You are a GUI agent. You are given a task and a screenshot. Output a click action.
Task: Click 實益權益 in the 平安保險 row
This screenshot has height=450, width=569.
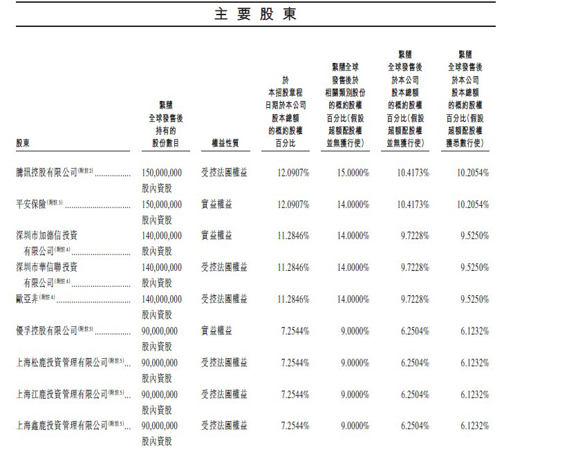[216, 205]
